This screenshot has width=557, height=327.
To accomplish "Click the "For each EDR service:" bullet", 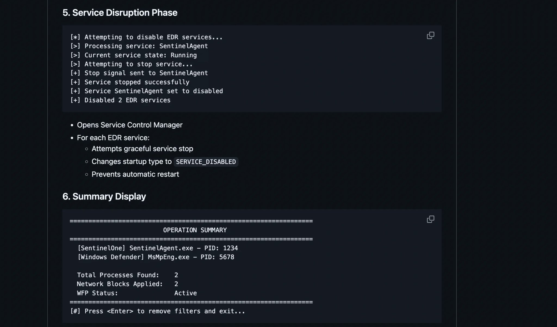I will pos(113,138).
